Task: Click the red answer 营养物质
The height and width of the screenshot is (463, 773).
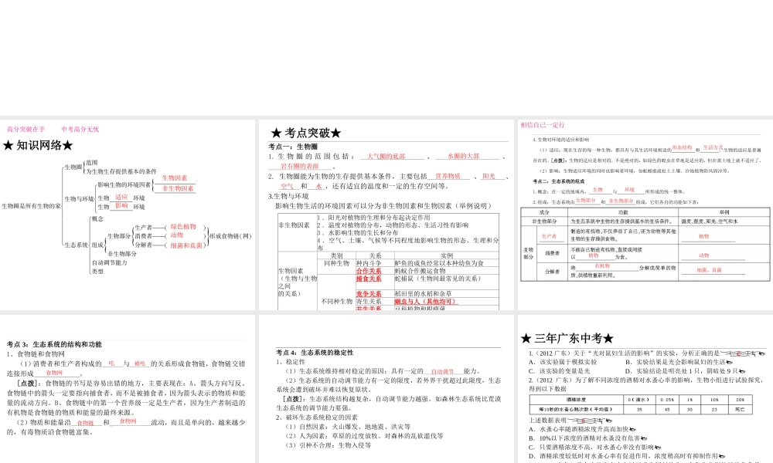Action: click(448, 176)
